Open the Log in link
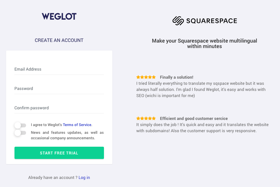 point(84,178)
